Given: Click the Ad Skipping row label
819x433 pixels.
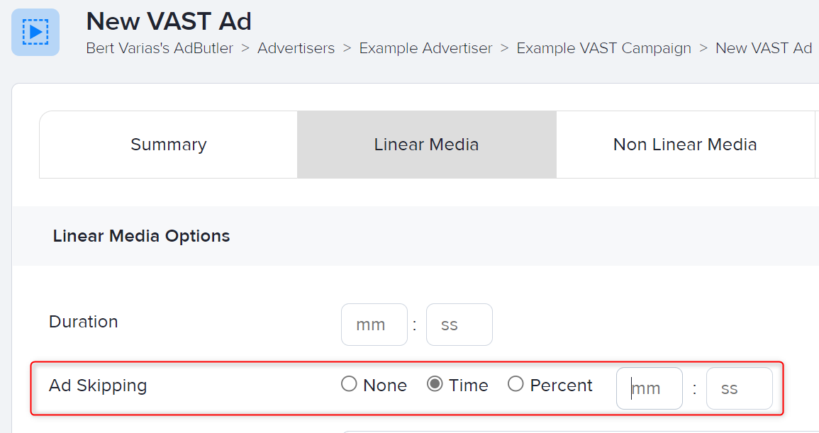Looking at the screenshot, I should (97, 385).
